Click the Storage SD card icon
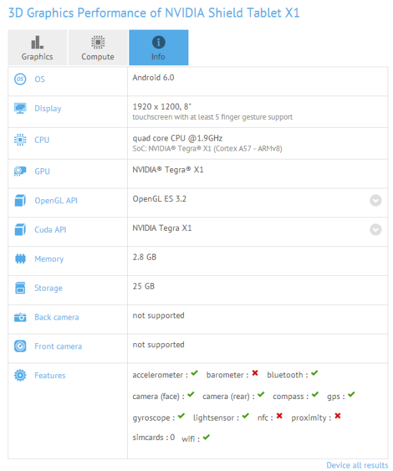Image resolution: width=393 pixels, height=471 pixels. (x=20, y=288)
